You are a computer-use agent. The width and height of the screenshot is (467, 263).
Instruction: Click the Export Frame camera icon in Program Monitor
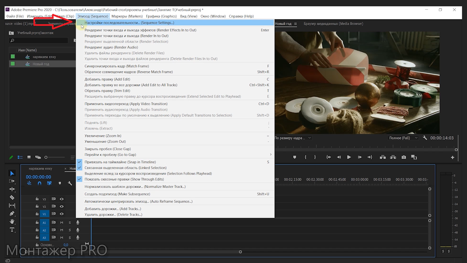(x=404, y=157)
